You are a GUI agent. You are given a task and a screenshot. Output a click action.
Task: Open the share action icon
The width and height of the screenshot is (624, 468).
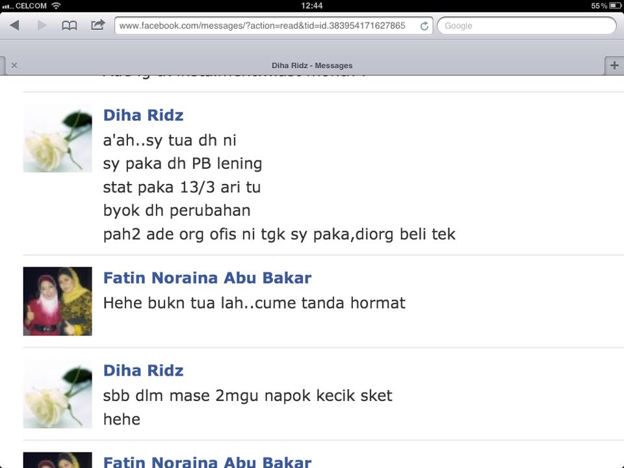click(x=98, y=25)
